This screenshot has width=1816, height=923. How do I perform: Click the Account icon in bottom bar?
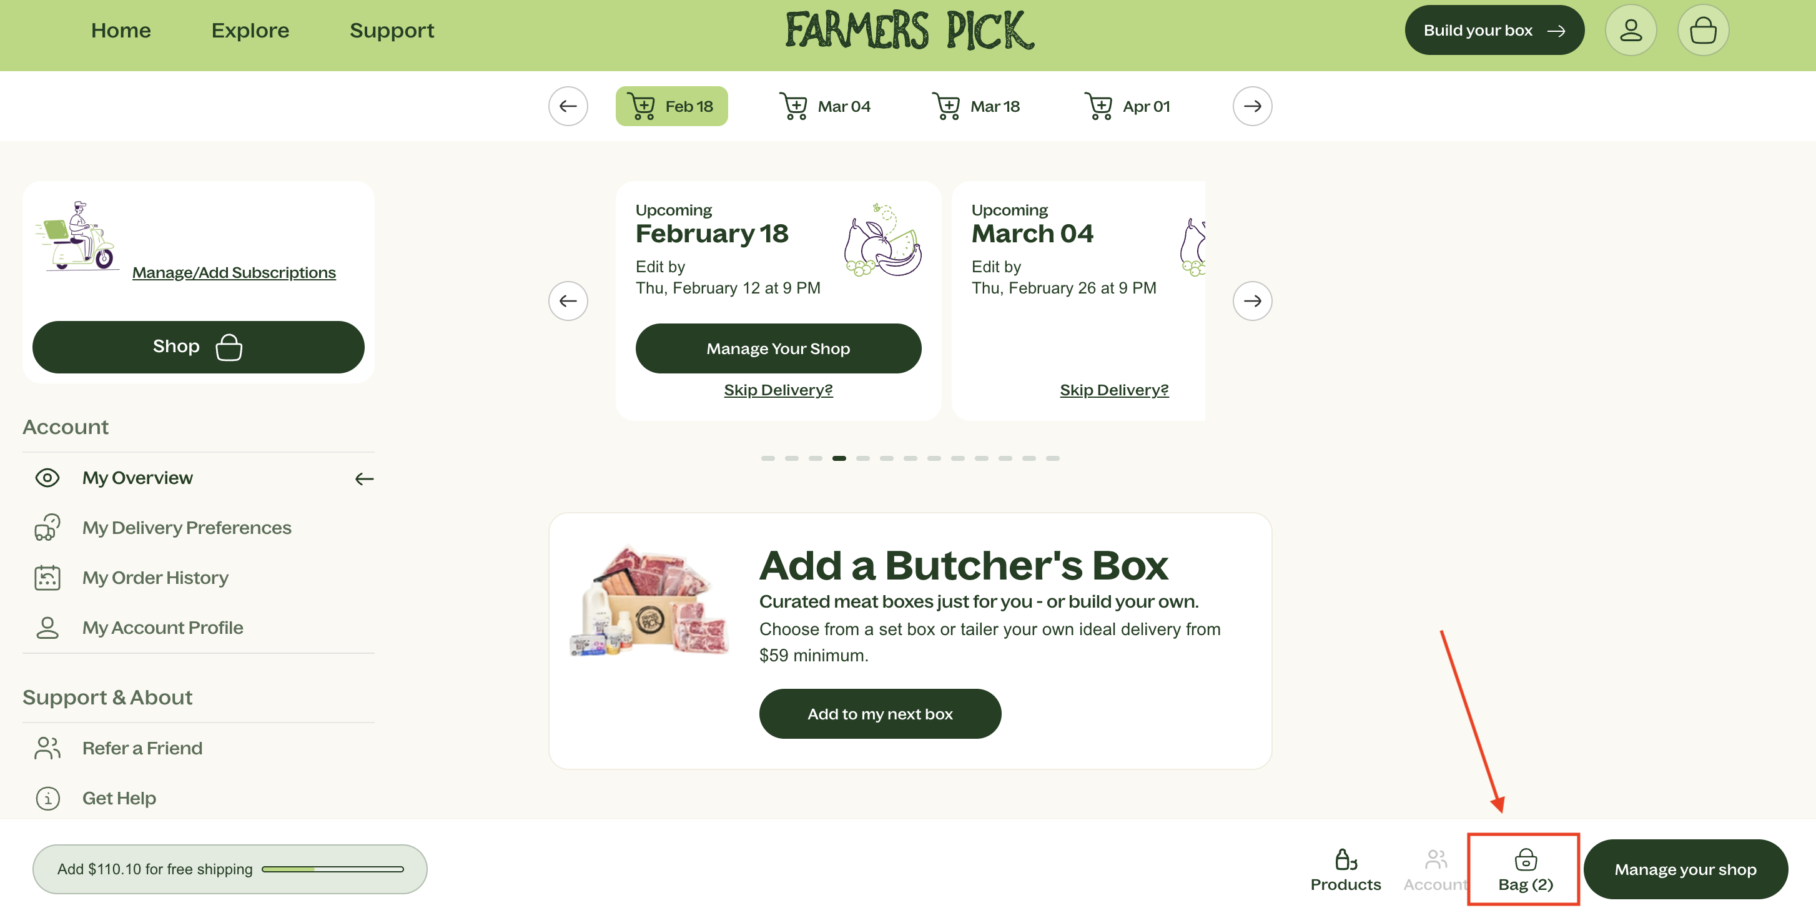click(x=1435, y=869)
